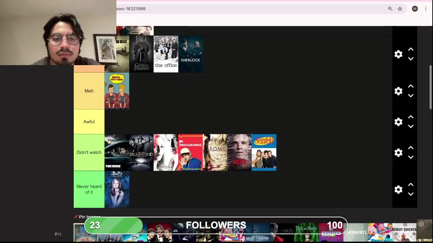Screen dimensions: 433x243
Task: Select the Sherlock poster
Action: 190,54
